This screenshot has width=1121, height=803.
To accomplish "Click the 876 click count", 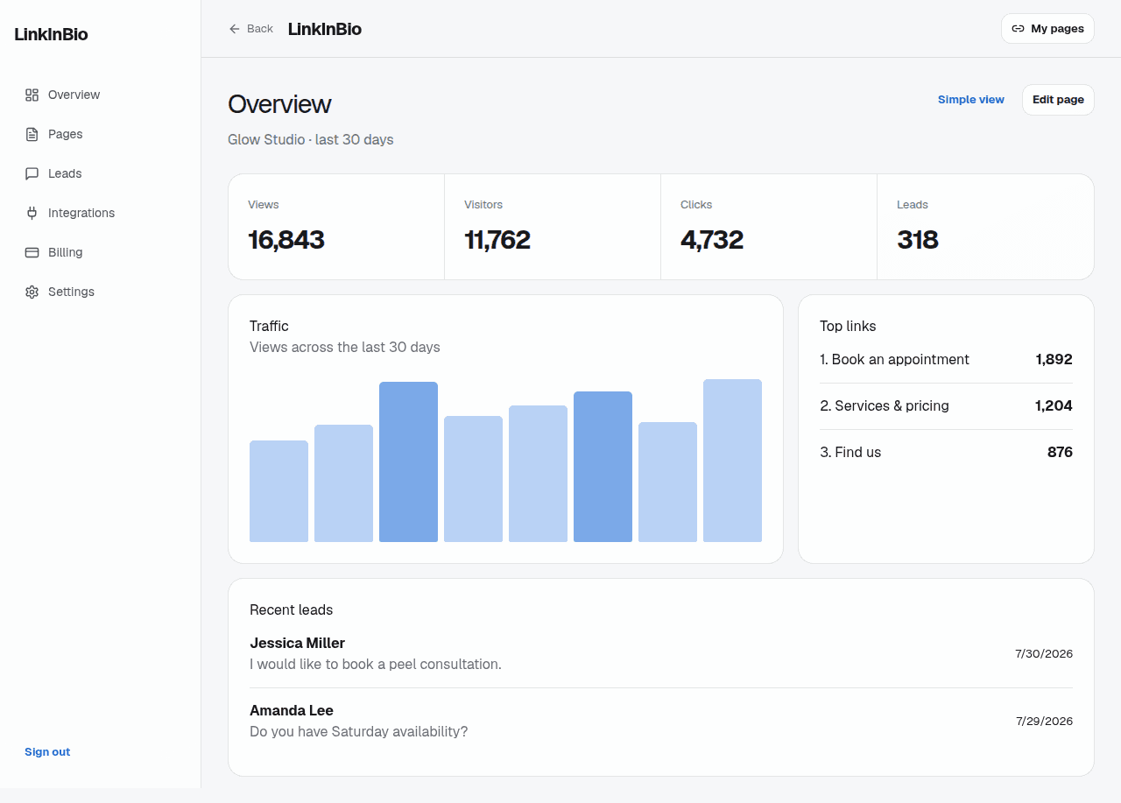I will [1060, 453].
